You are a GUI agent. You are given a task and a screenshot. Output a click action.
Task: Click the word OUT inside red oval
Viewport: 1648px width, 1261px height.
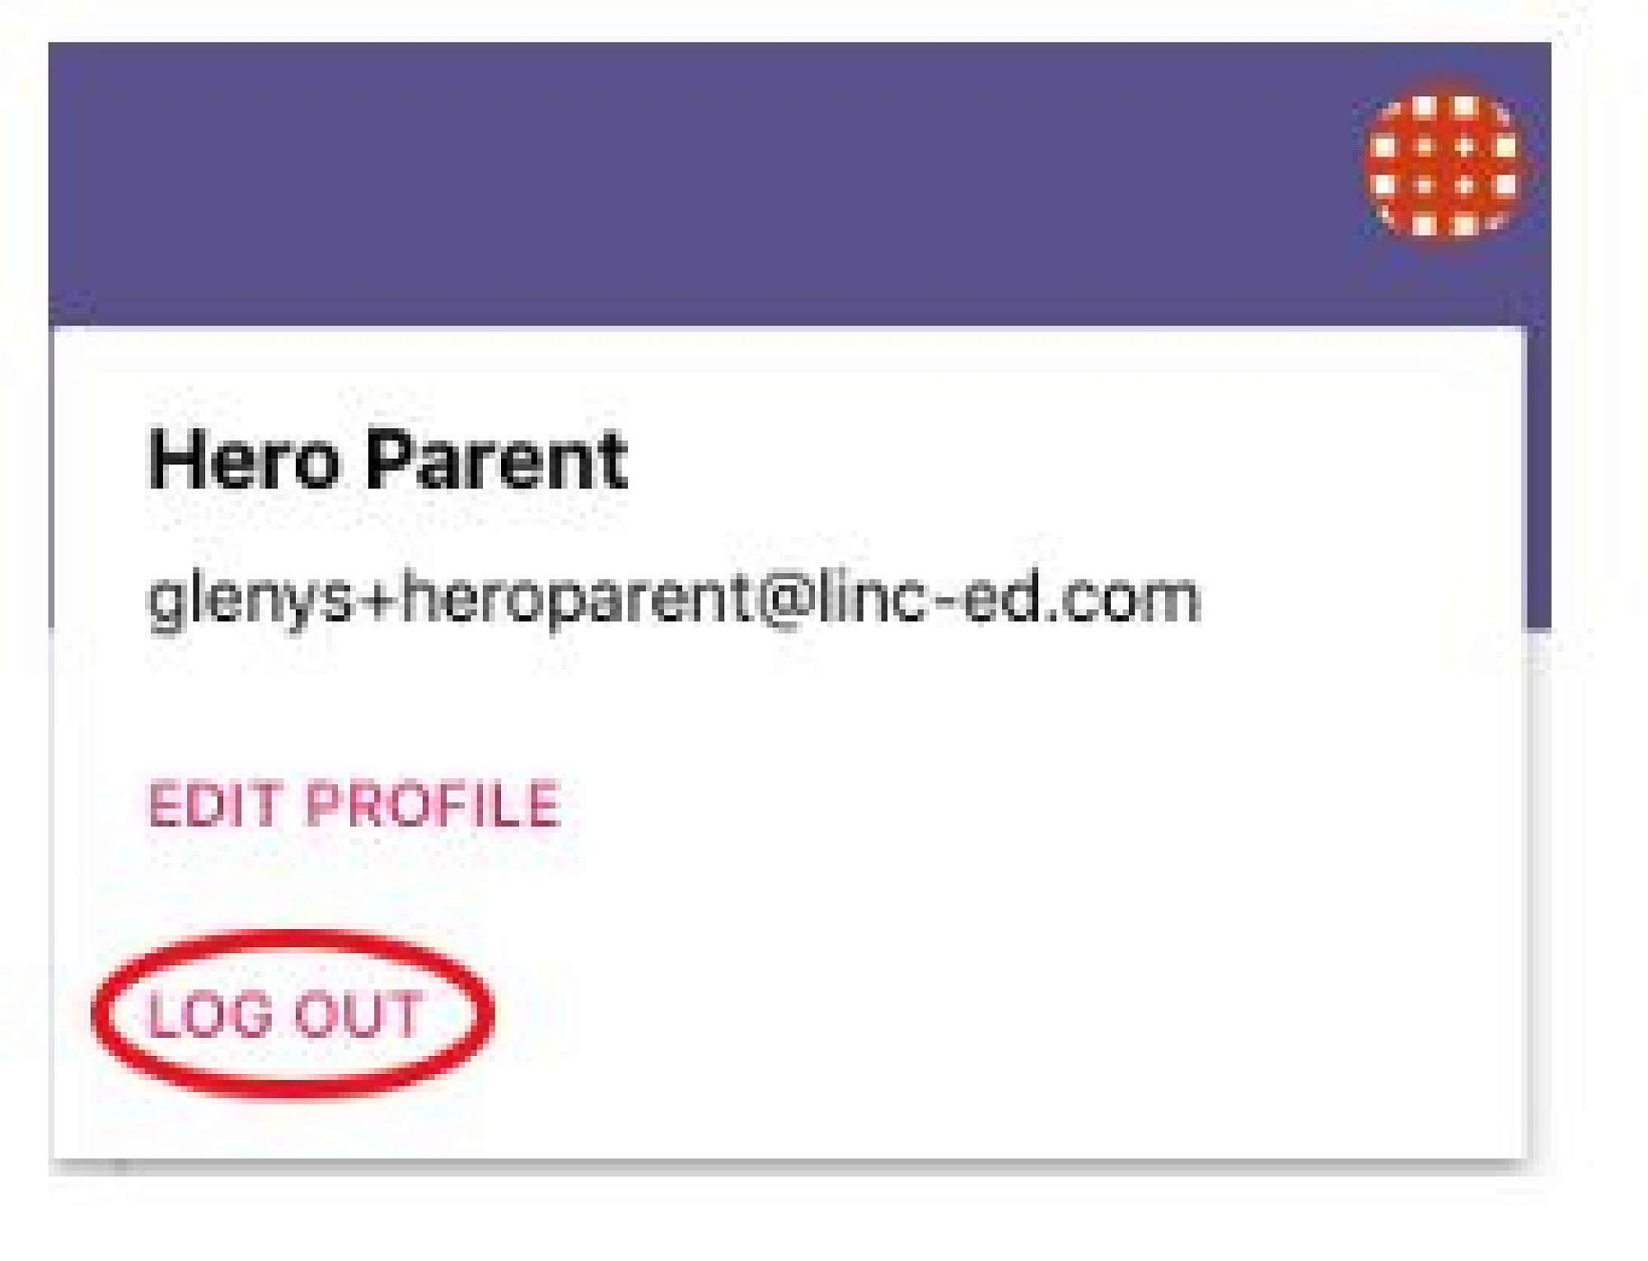tap(358, 1014)
